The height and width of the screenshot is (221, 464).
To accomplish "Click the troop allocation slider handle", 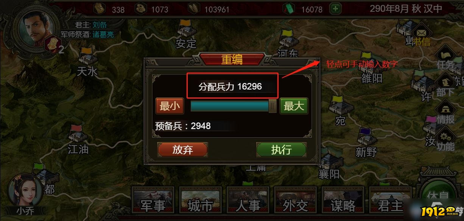I will 272,106.
